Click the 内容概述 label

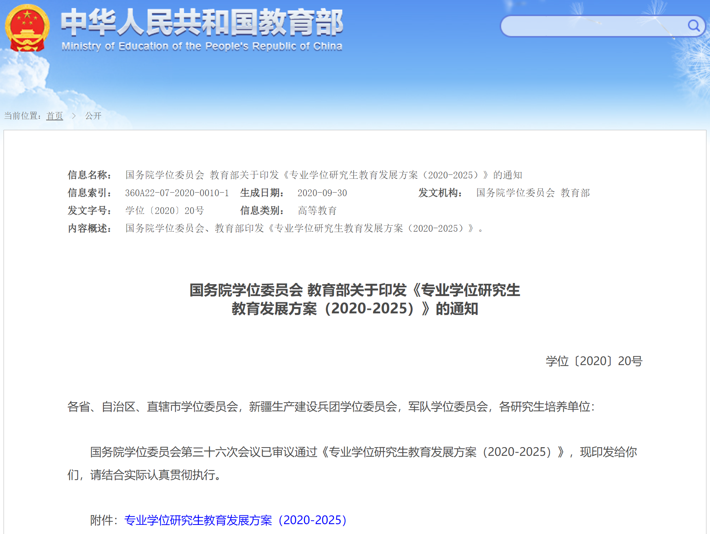point(90,229)
